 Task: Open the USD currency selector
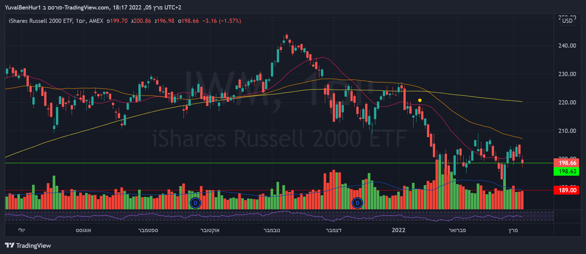tap(567, 21)
